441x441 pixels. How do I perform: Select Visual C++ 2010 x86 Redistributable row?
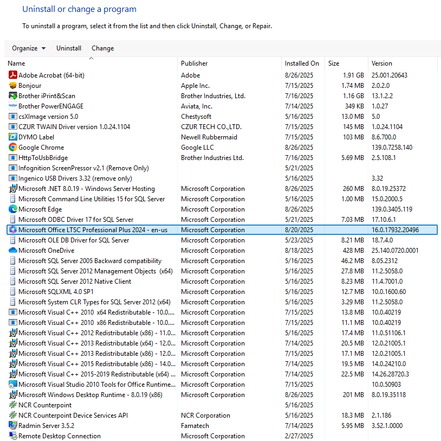pos(222,323)
